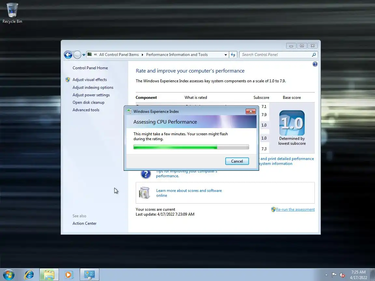The width and height of the screenshot is (375, 281).
Task: Open disk cleanup link
Action: tap(89, 102)
